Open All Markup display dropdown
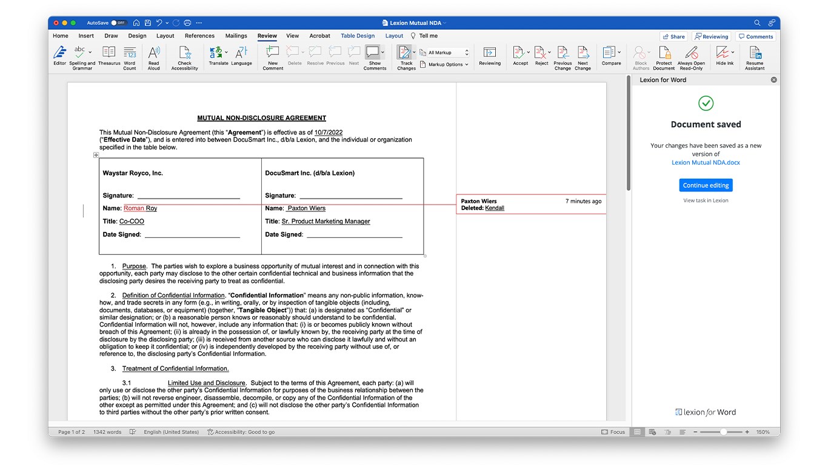Viewport: 828px width, 465px height. click(x=449, y=53)
